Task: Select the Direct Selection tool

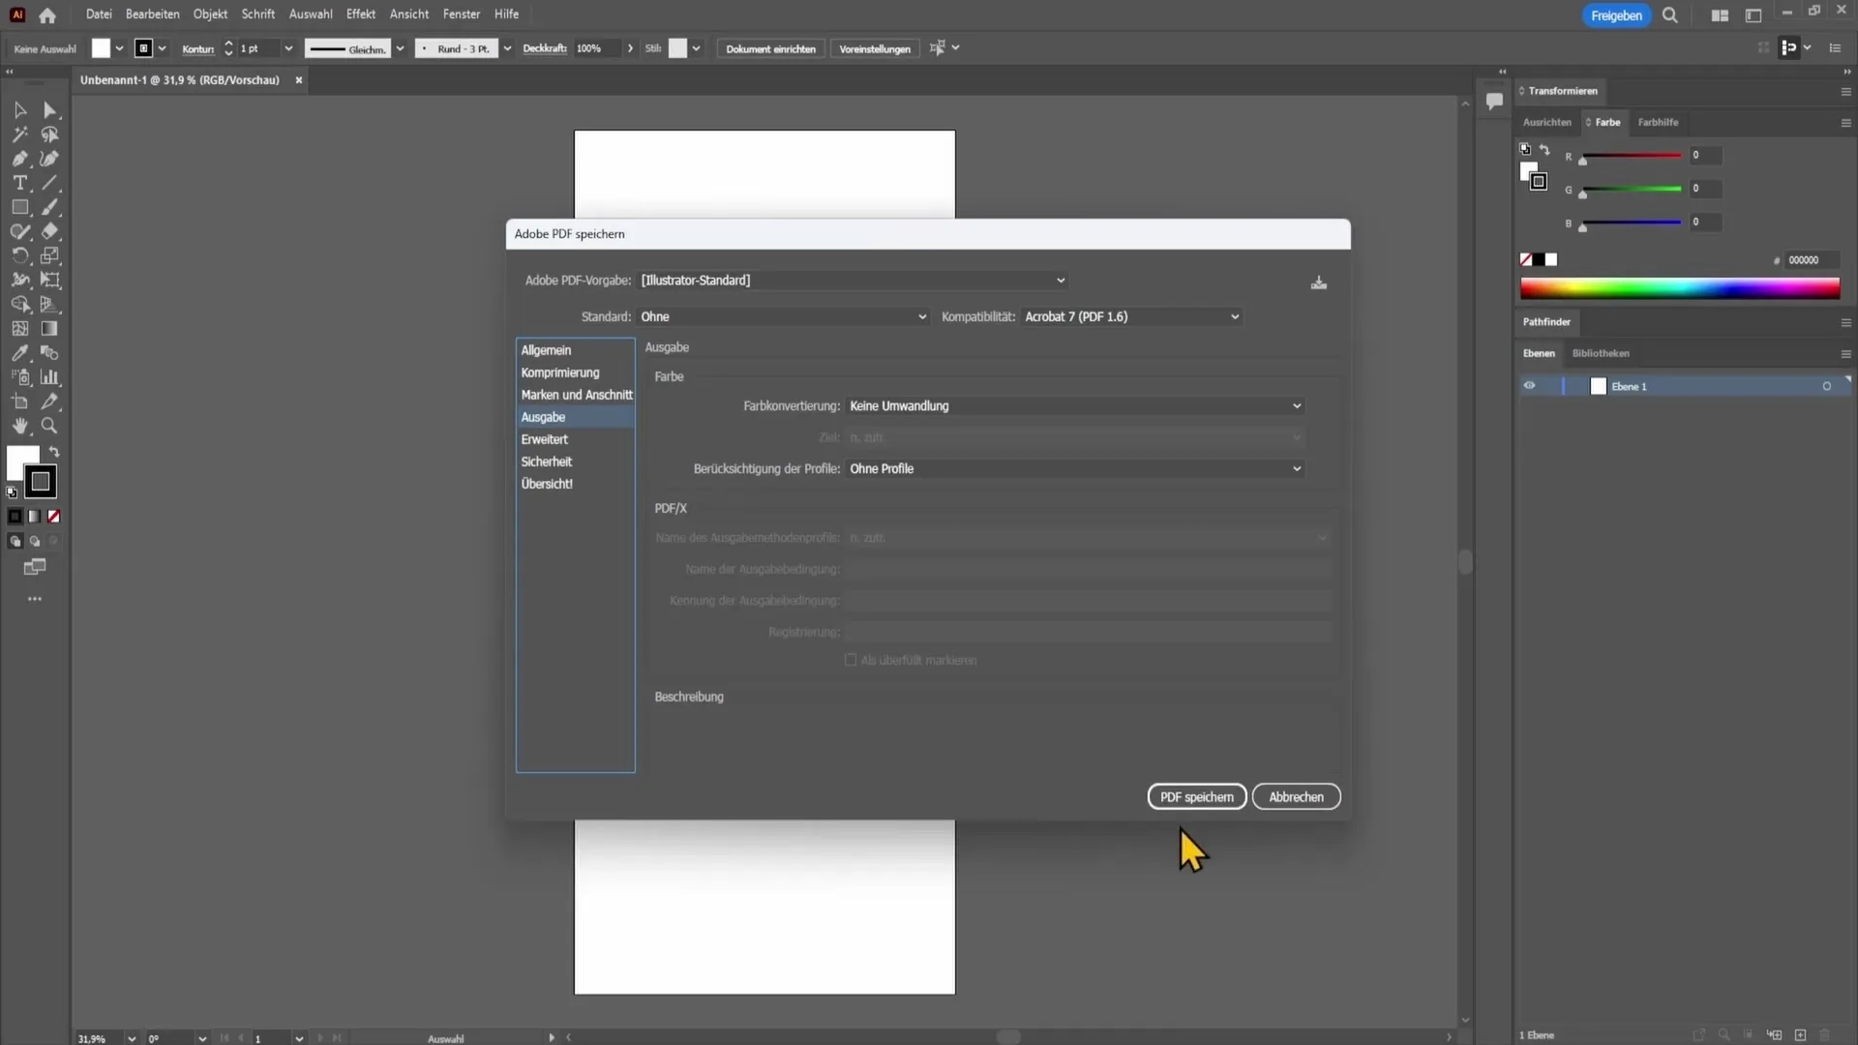Action: point(50,110)
